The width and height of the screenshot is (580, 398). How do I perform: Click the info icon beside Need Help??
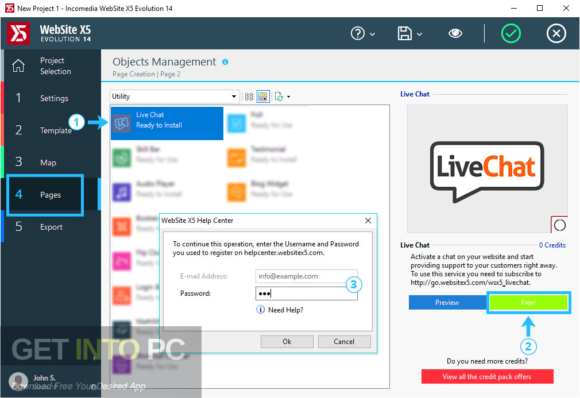(x=260, y=310)
